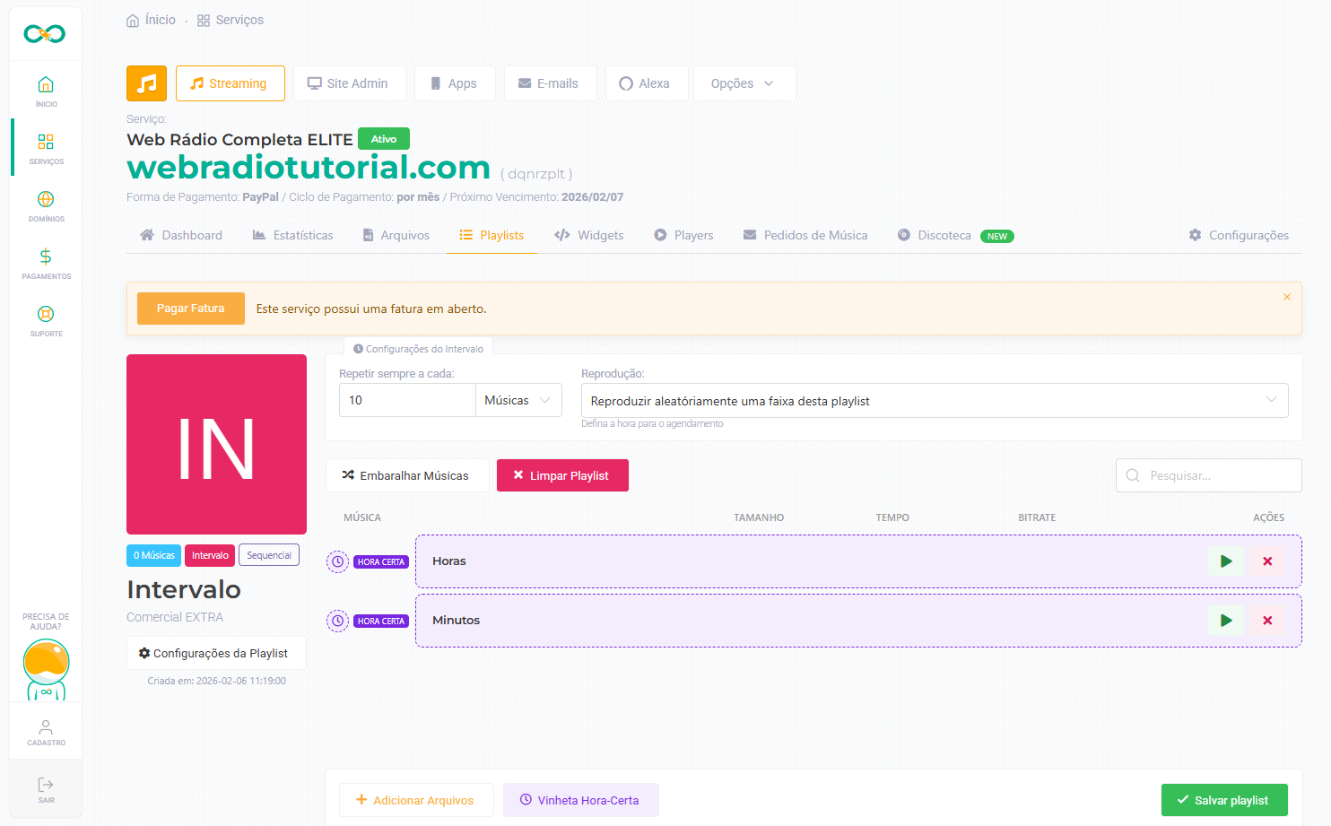Expand the Opções dropdown menu
1331x826 pixels.
click(744, 83)
